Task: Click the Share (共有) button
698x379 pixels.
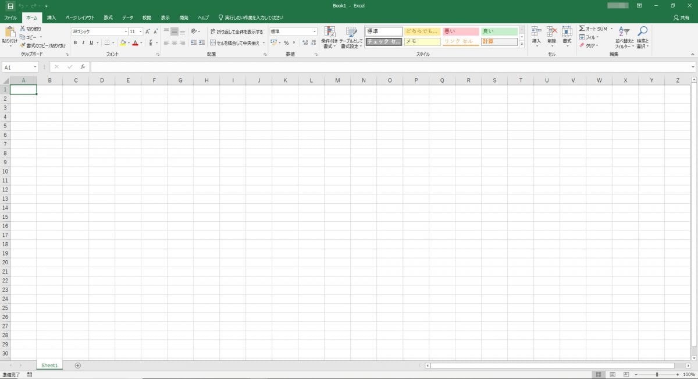Action: point(681,17)
